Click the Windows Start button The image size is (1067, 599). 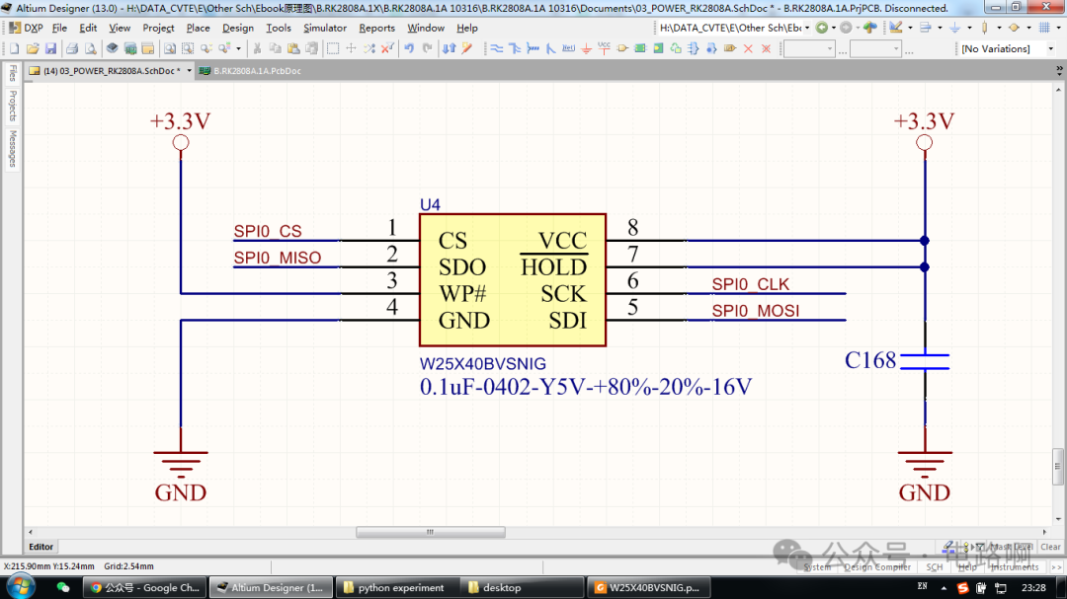tap(20, 586)
